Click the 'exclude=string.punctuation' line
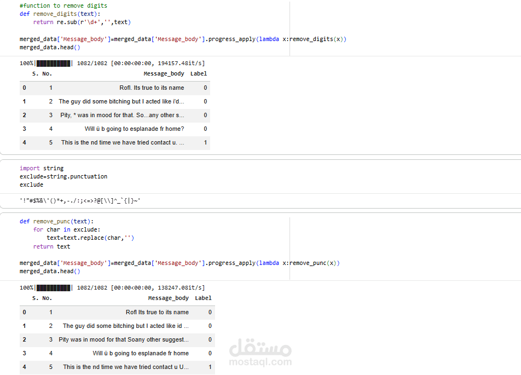Image resolution: width=521 pixels, height=375 pixels. (x=63, y=176)
